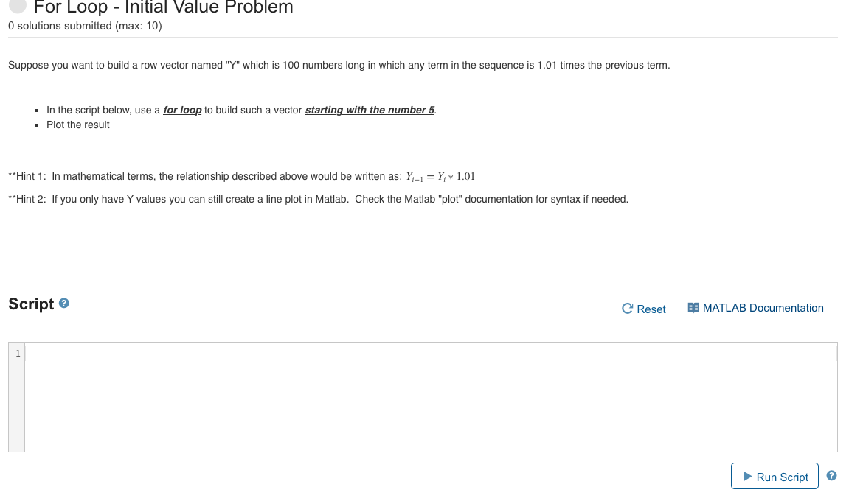Click the starting with the number 5 text
849x501 pixels.
(367, 110)
